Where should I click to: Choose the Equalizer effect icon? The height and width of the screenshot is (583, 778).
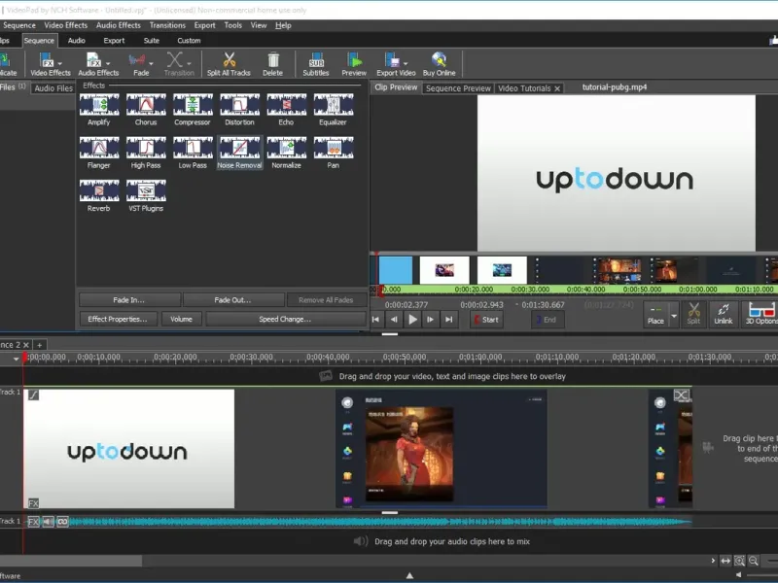click(x=333, y=105)
